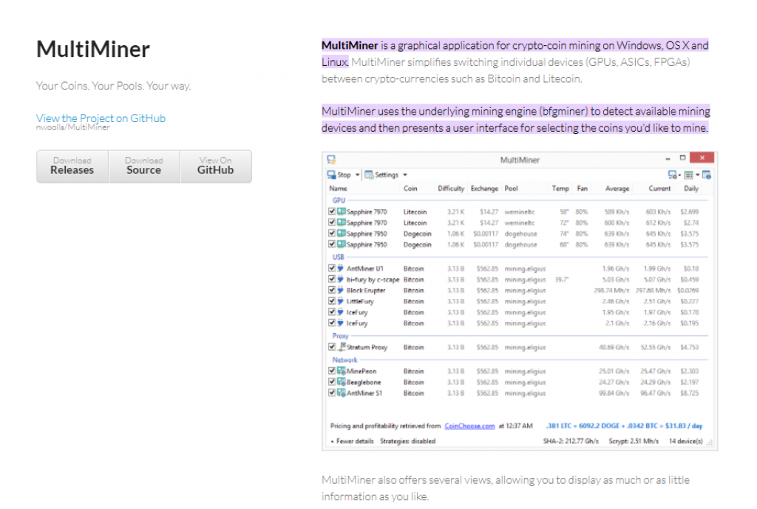Open the CoinChoose.com link

click(469, 426)
